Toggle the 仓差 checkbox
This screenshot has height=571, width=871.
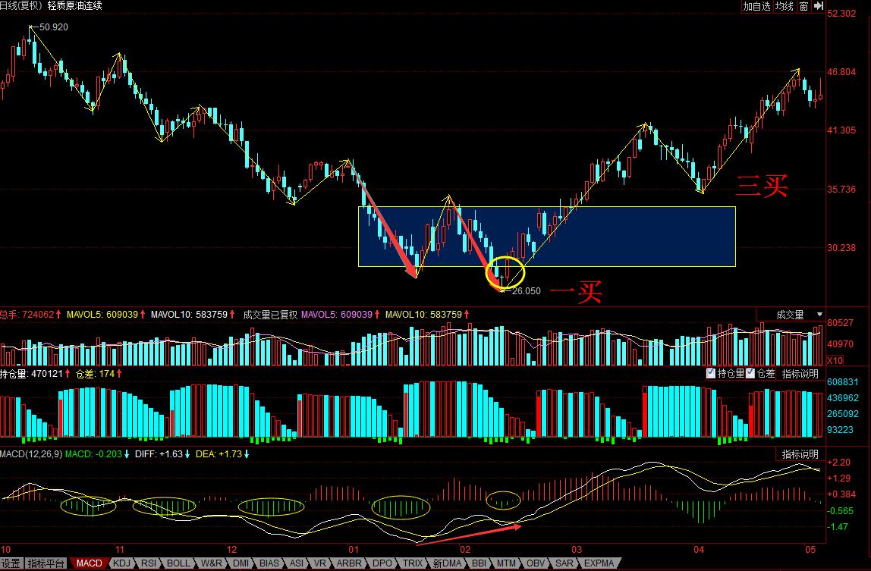click(750, 373)
